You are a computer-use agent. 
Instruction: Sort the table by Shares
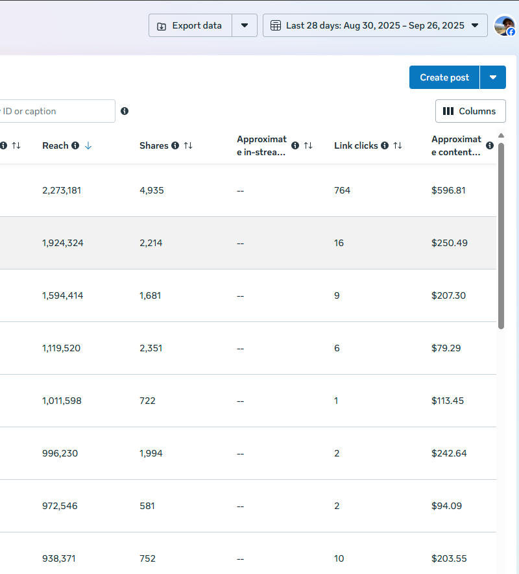coord(188,145)
